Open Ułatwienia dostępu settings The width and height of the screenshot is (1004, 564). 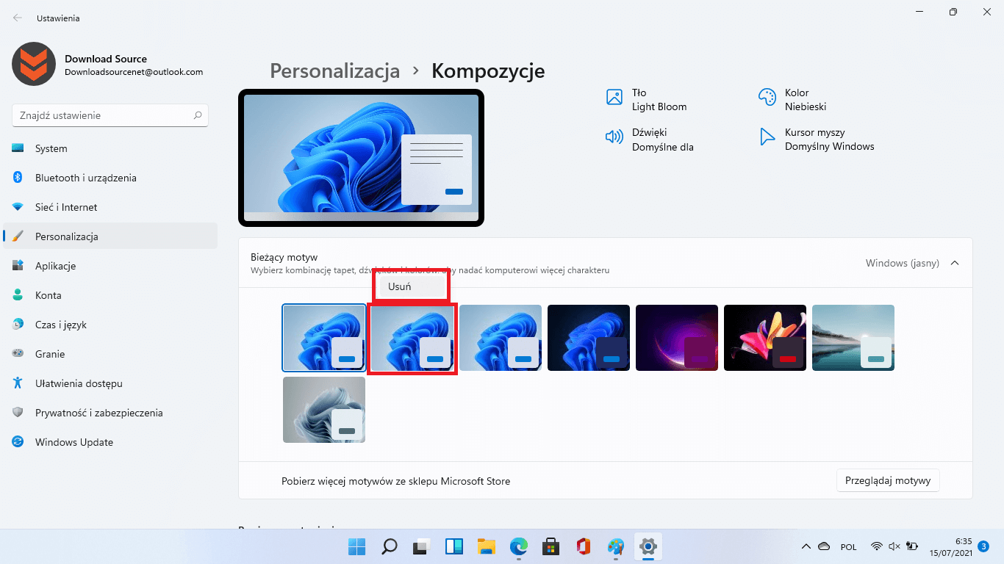click(x=110, y=383)
